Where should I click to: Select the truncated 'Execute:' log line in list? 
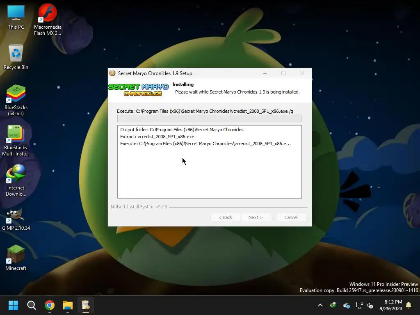coord(205,144)
